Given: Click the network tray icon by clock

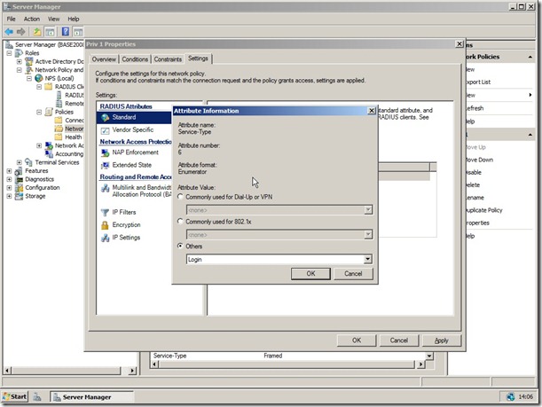Looking at the screenshot, I should pos(511,396).
